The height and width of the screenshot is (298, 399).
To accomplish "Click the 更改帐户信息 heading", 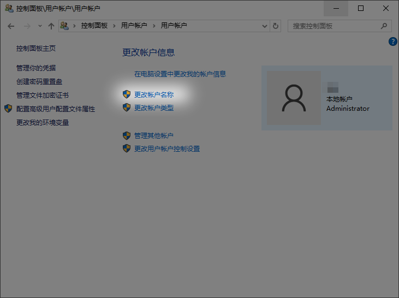I will 148,52.
